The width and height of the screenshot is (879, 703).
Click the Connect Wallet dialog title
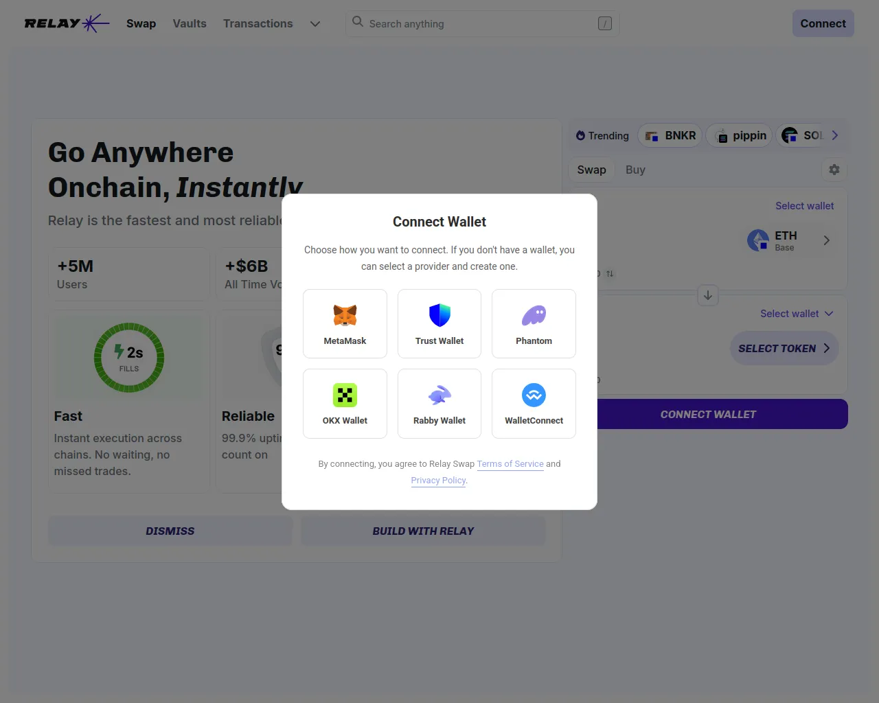439,222
